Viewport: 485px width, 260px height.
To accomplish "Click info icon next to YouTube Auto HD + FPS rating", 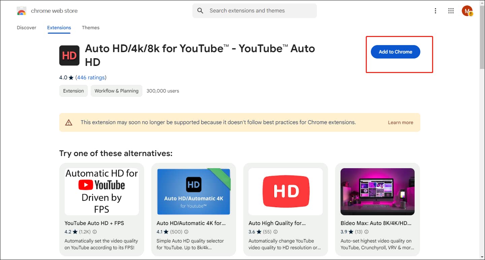I will coord(95,232).
